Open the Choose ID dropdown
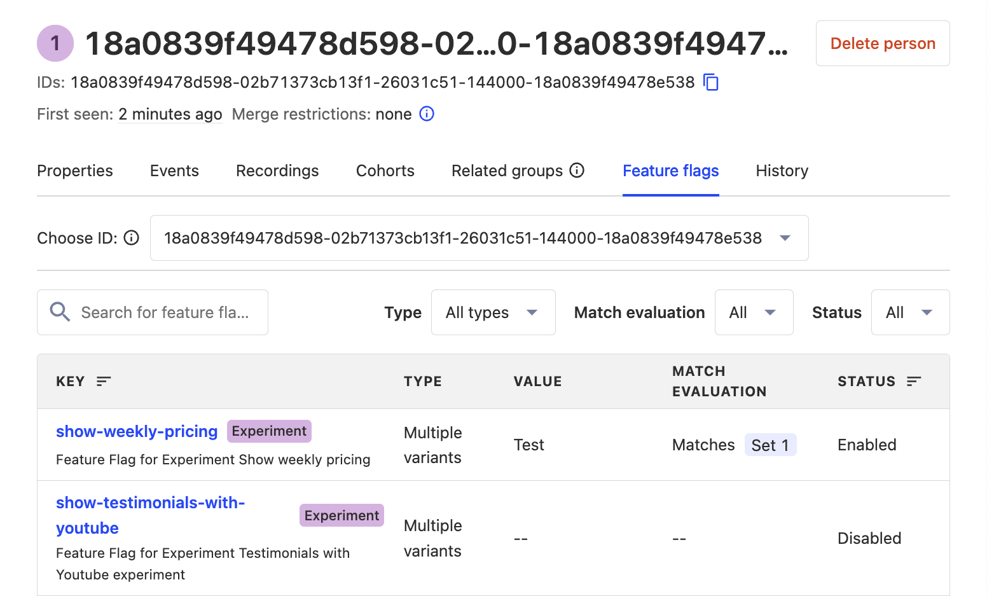 pyautogui.click(x=479, y=238)
